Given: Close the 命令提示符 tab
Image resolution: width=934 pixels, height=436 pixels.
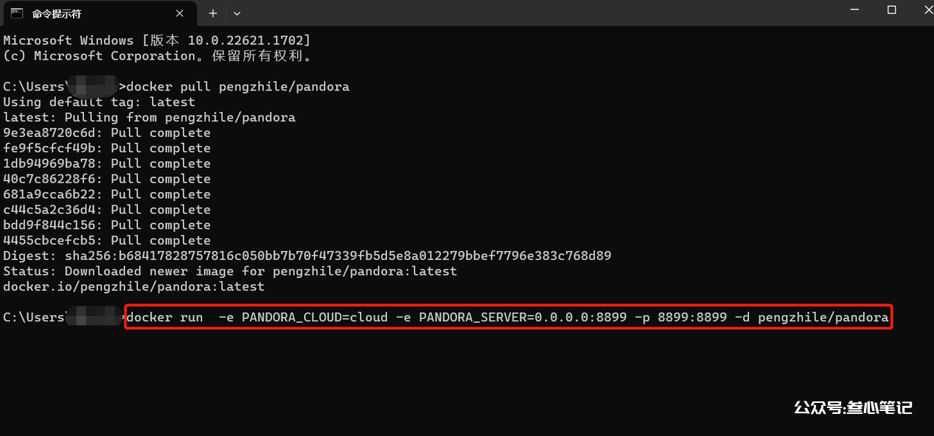Looking at the screenshot, I should click(x=180, y=13).
